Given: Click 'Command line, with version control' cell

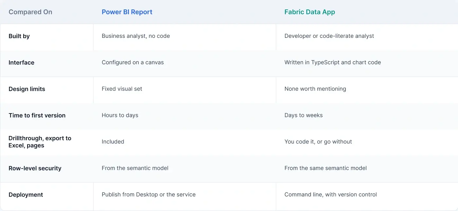Looking at the screenshot, I should click(330, 195).
